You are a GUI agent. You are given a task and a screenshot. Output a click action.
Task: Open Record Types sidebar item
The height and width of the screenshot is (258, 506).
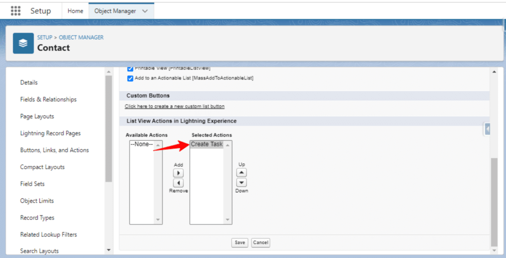tap(37, 217)
